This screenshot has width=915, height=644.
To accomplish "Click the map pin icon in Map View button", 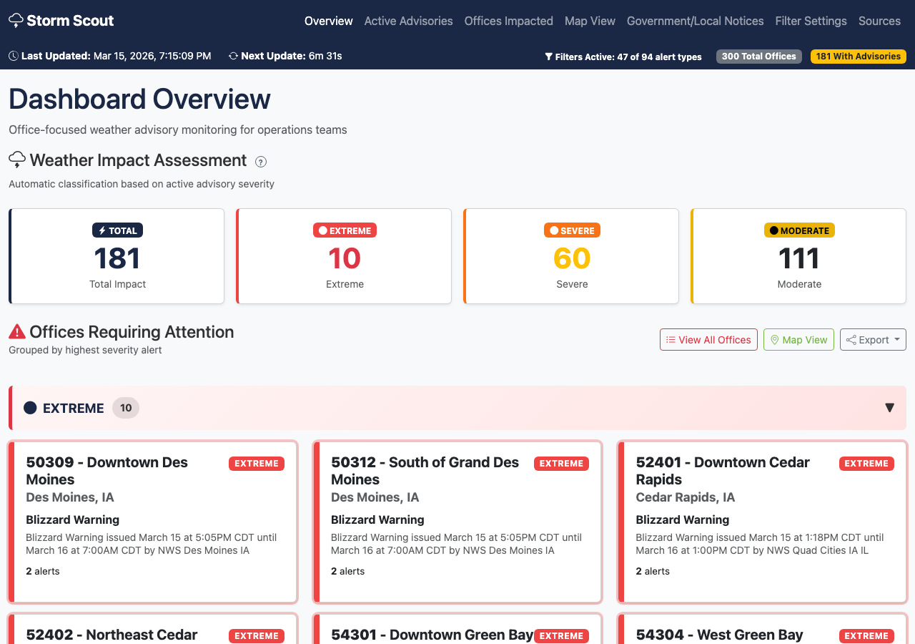I will [774, 339].
